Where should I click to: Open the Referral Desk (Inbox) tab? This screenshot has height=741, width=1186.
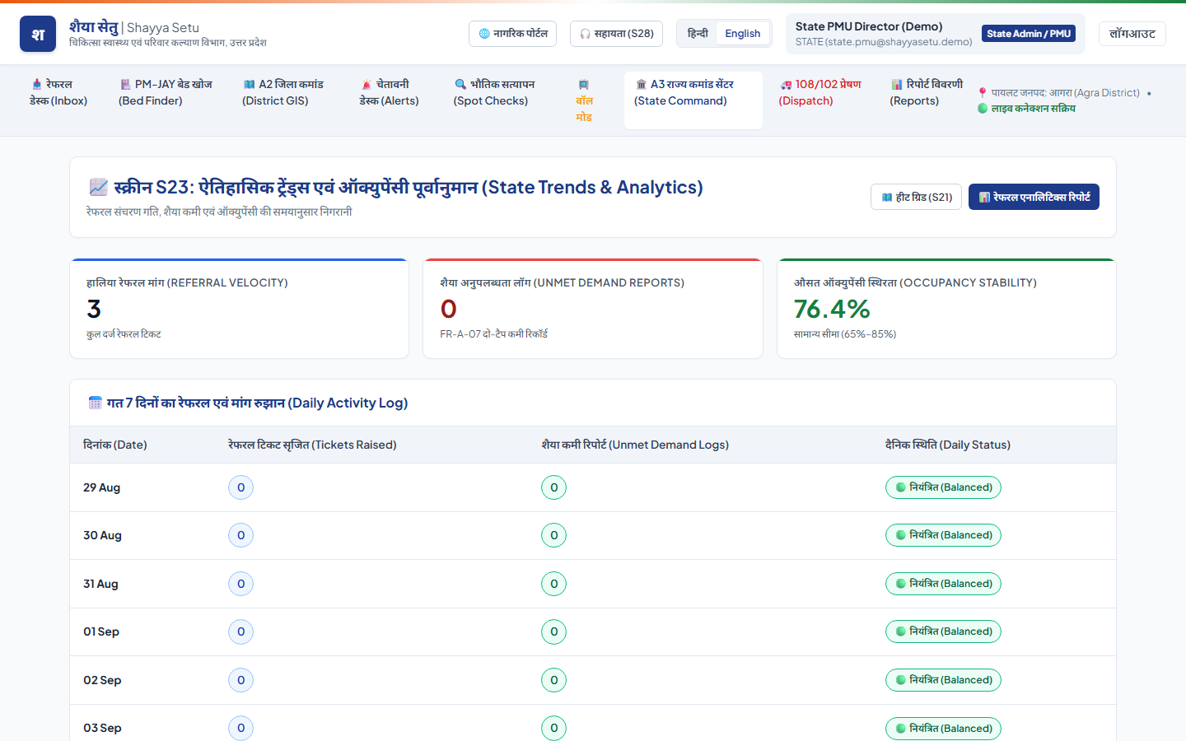58,92
